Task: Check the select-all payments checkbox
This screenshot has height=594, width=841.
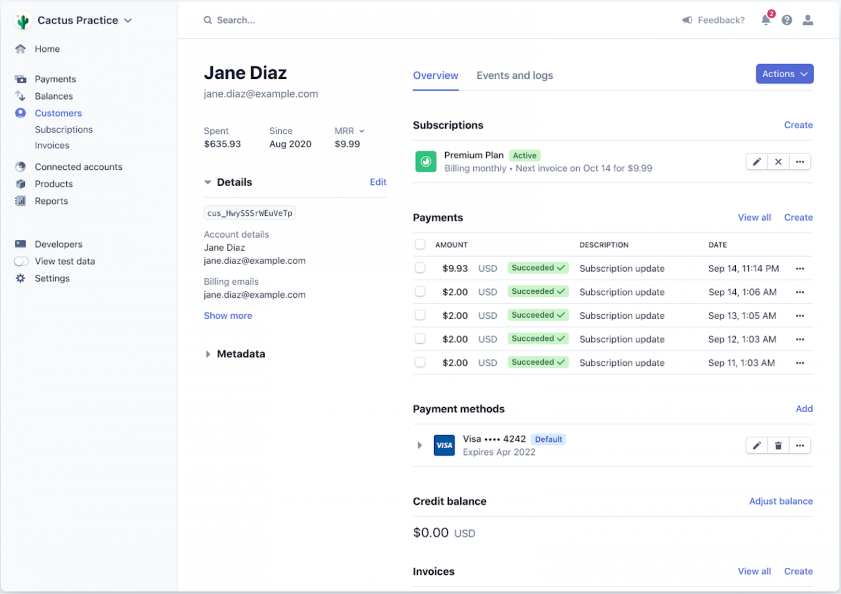Action: pyautogui.click(x=420, y=244)
